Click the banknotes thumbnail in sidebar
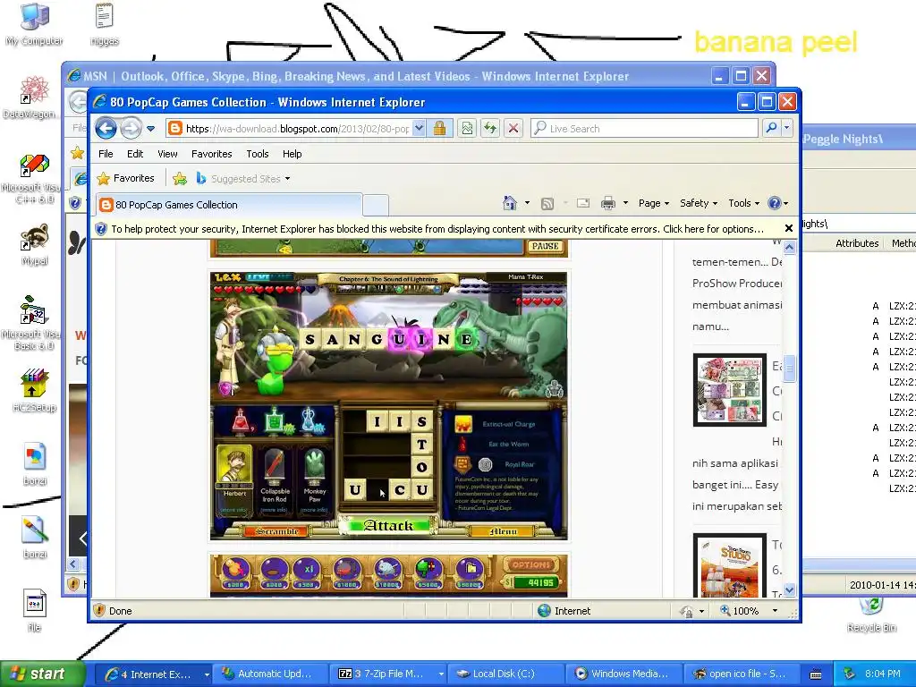The height and width of the screenshot is (687, 916). pyautogui.click(x=730, y=390)
